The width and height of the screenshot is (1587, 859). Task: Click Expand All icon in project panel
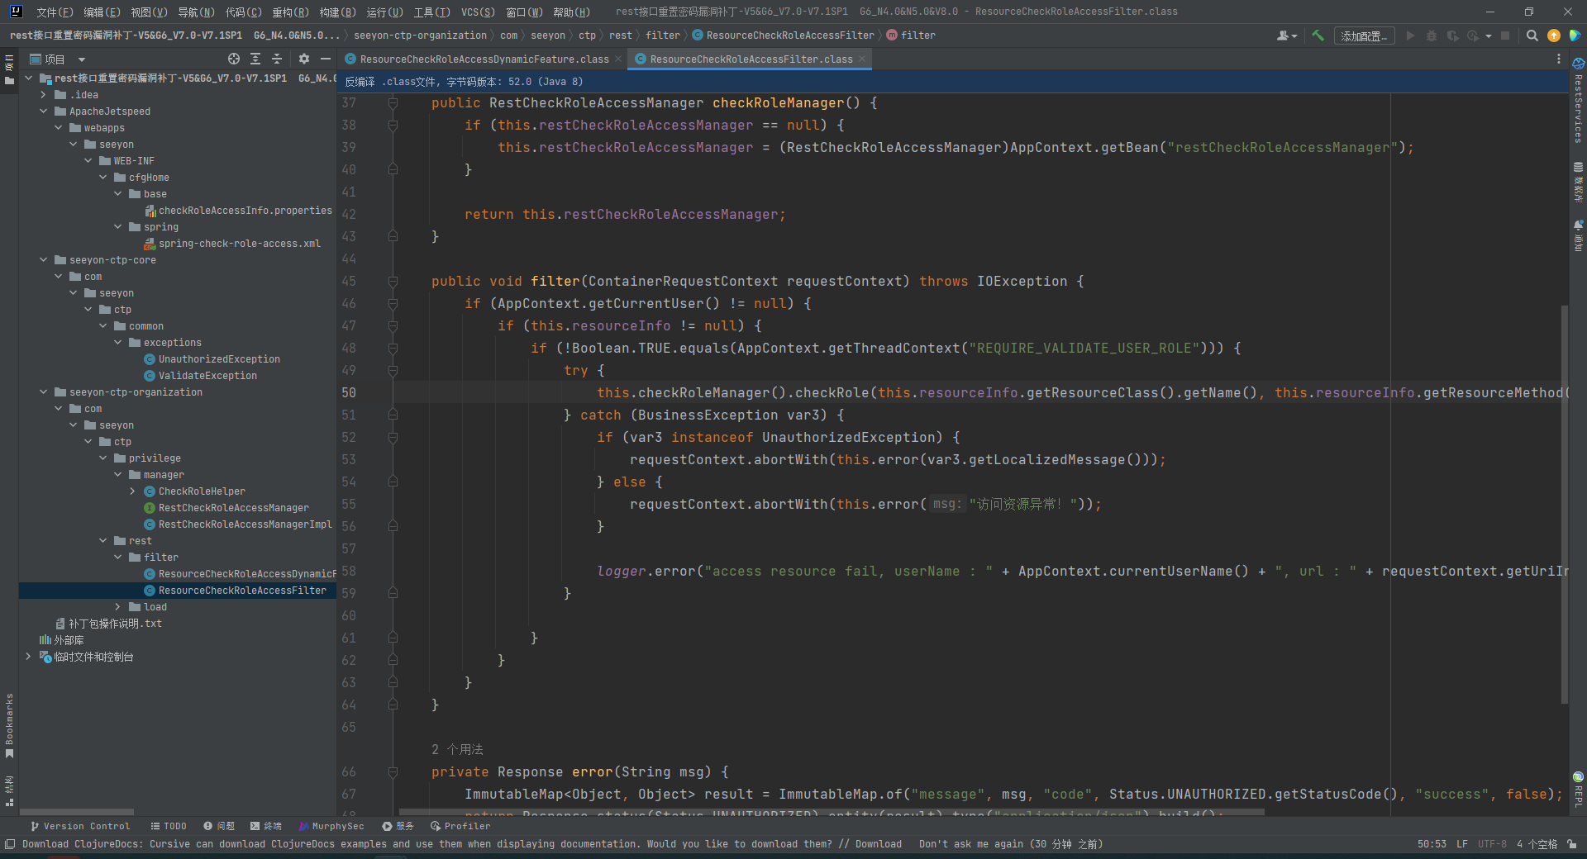pos(255,59)
